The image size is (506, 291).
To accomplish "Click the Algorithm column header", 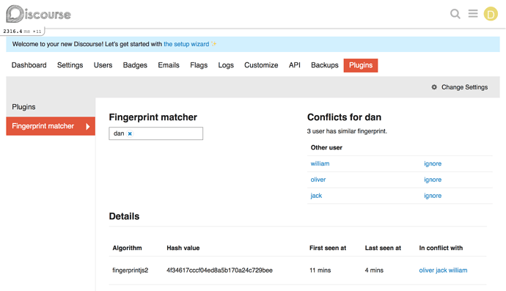I will [127, 248].
